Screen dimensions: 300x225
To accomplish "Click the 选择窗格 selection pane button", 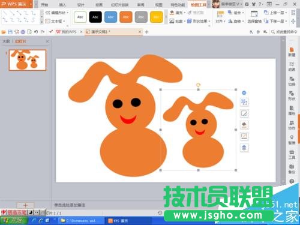I will tap(254, 17).
